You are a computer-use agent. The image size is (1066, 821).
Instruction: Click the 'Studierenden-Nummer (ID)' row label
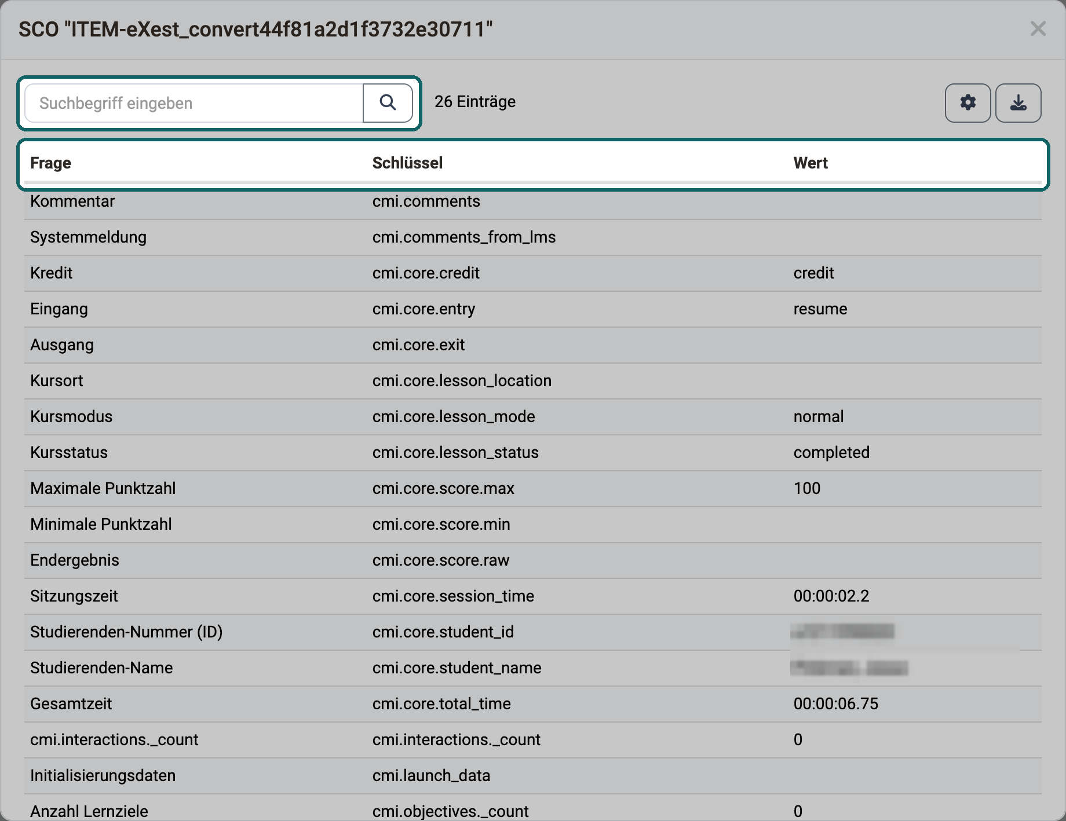(126, 632)
